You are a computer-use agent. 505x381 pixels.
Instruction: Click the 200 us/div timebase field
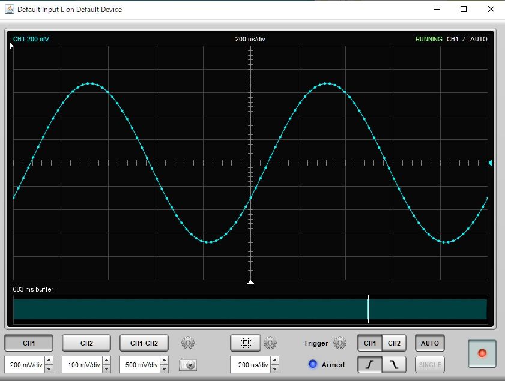click(x=250, y=365)
